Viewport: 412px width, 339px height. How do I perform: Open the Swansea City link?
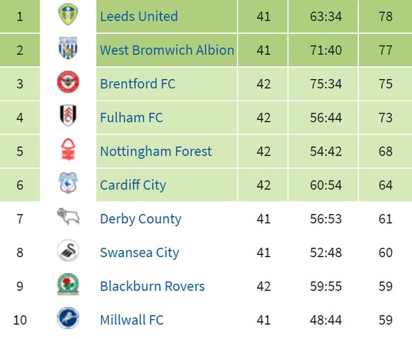pos(139,253)
